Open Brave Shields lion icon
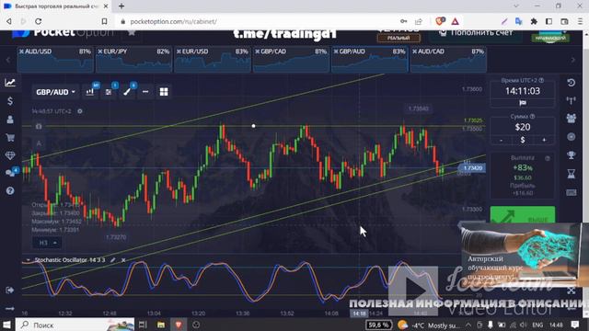 coord(440,21)
